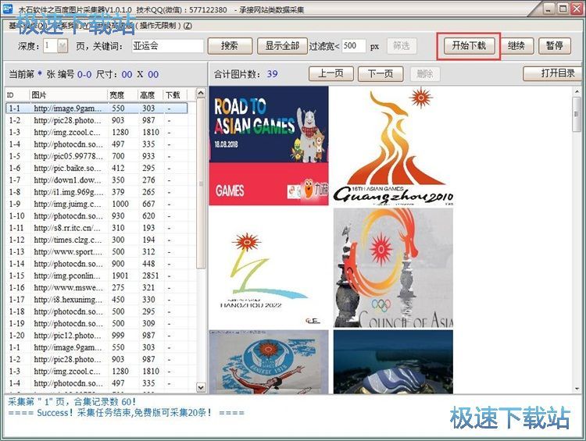Screen dimensions: 586x441
Task: Select row 1-7 down1.dow entry
Action: point(96,180)
